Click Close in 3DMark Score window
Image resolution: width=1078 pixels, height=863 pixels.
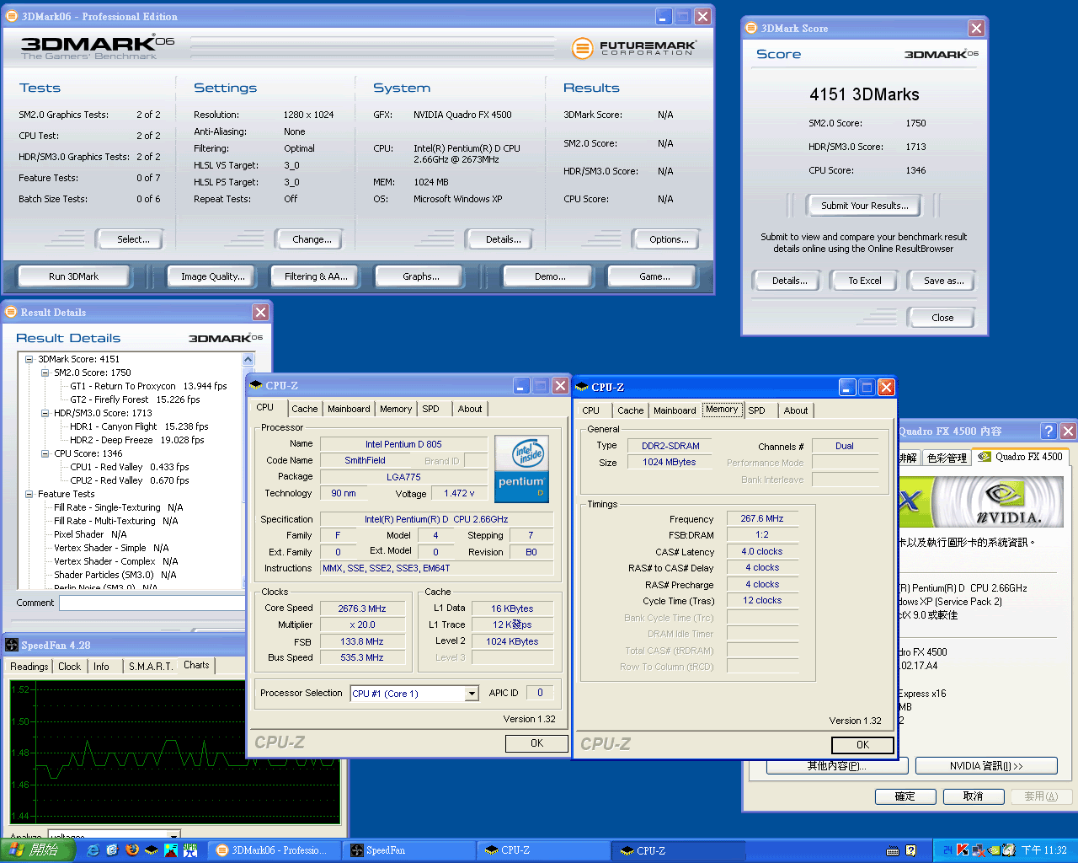coord(942,318)
